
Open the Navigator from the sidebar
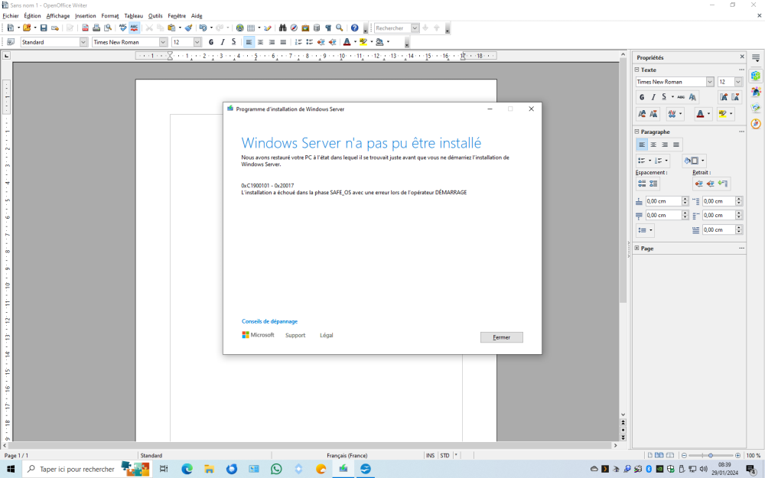(756, 123)
